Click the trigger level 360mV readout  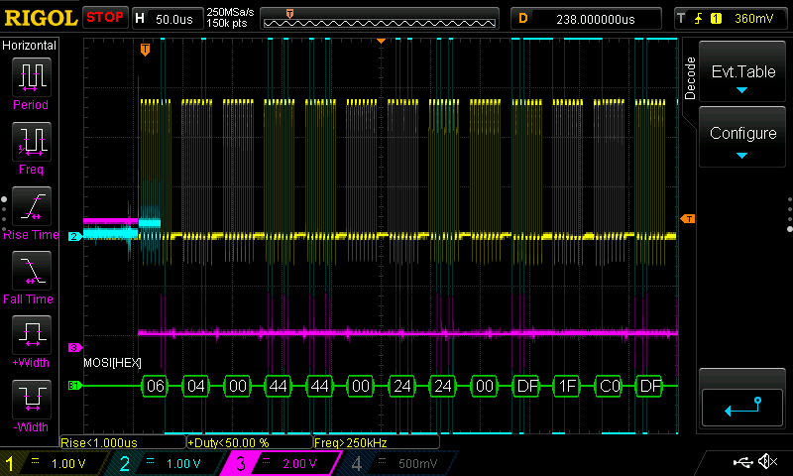(753, 19)
